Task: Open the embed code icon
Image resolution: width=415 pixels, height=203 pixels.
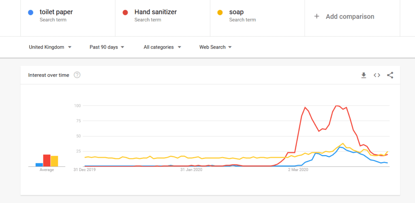Action: [377, 75]
